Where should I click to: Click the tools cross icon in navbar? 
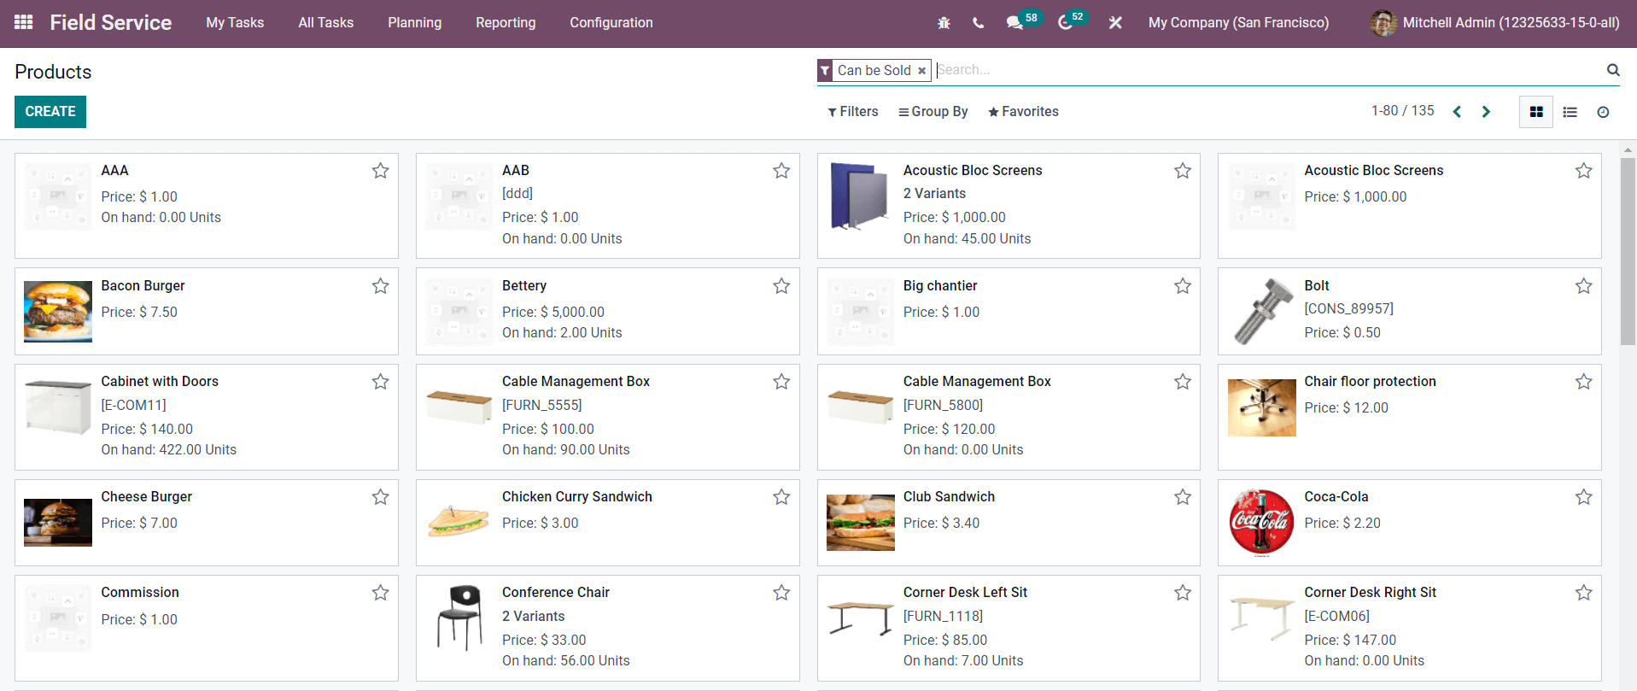click(1115, 23)
